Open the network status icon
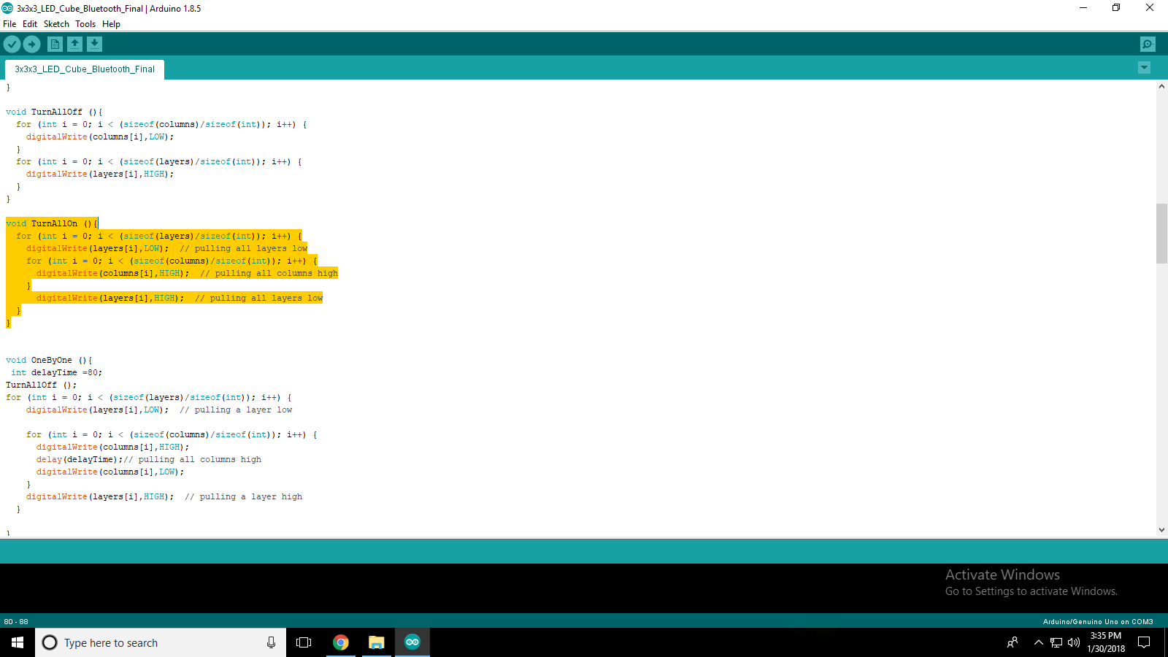The image size is (1168, 657). click(1056, 642)
